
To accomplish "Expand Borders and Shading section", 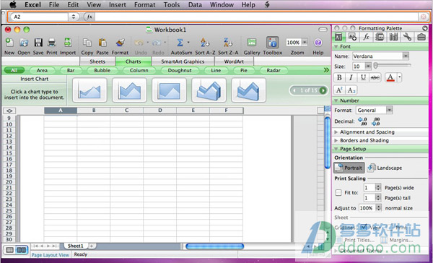I will 336,140.
